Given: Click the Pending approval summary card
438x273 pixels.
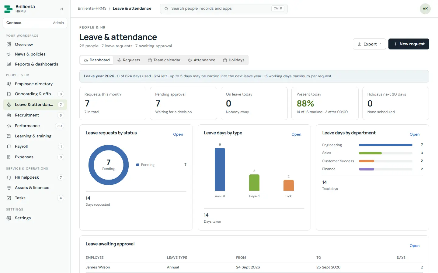Looking at the screenshot, I should tap(183, 103).
